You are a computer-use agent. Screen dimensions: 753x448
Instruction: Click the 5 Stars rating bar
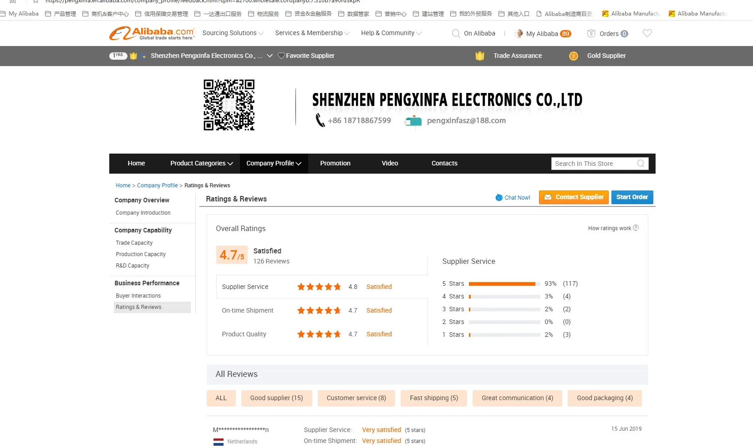(504, 284)
